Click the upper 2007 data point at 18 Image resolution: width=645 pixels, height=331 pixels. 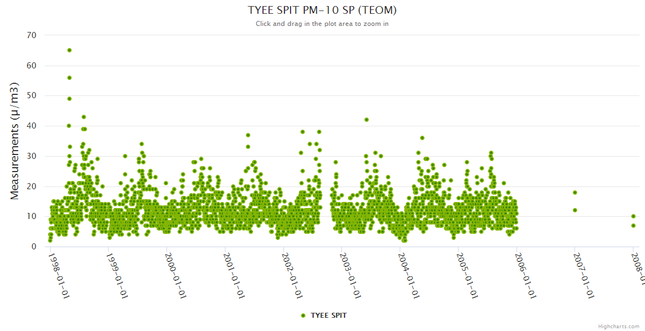point(575,193)
